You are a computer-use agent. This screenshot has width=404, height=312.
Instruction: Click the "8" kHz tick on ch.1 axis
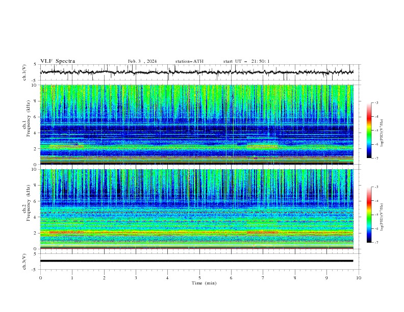tap(36, 101)
